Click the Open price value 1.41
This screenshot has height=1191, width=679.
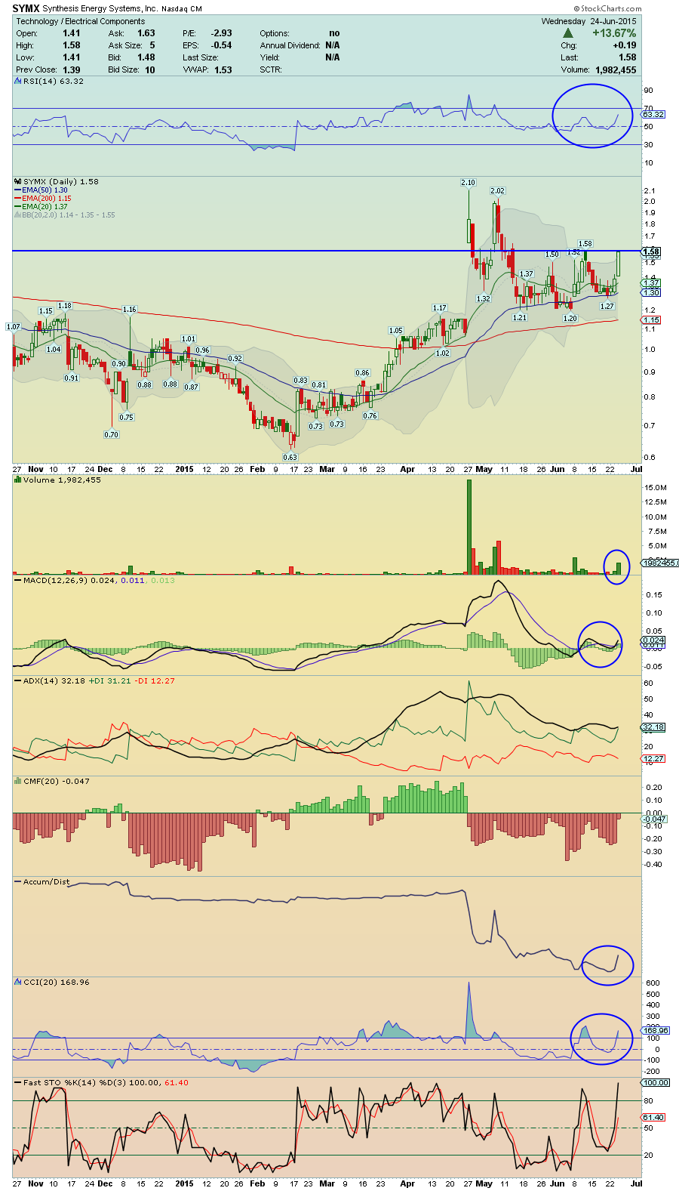(71, 33)
